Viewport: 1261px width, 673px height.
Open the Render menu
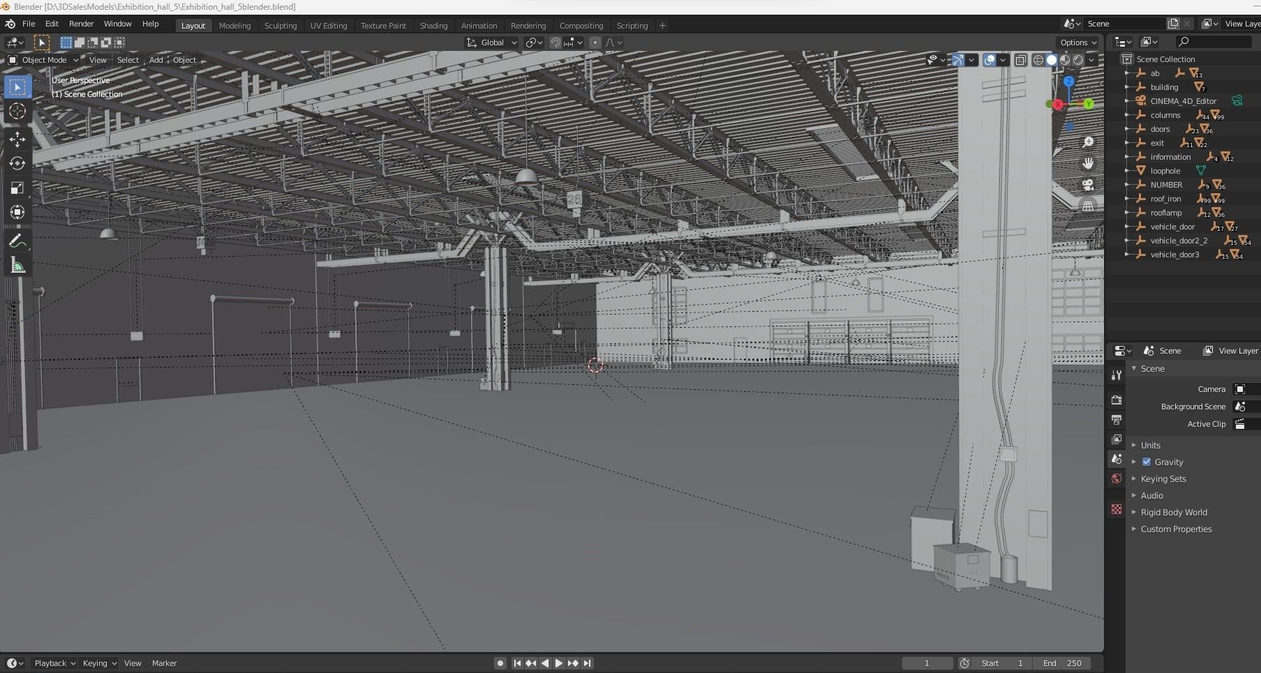(x=81, y=24)
